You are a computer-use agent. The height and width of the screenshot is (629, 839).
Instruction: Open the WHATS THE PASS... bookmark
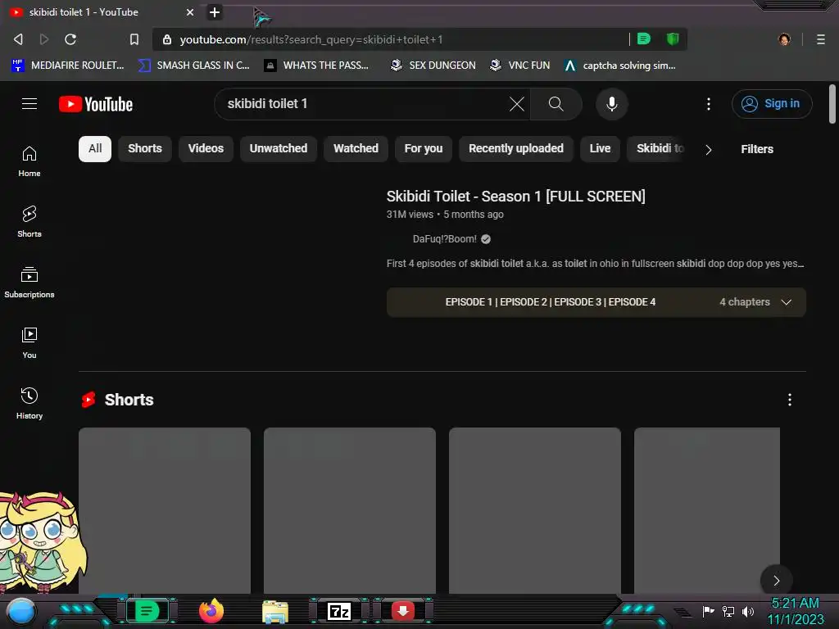317,66
